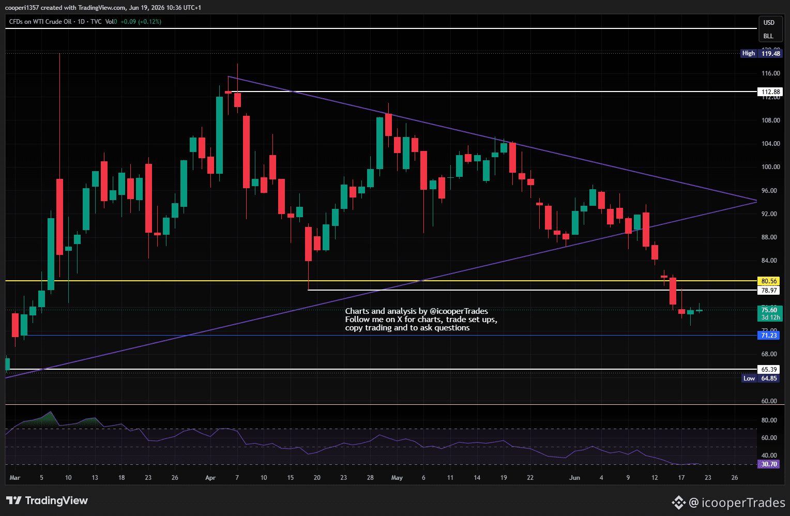Click the USD currency label

click(769, 23)
